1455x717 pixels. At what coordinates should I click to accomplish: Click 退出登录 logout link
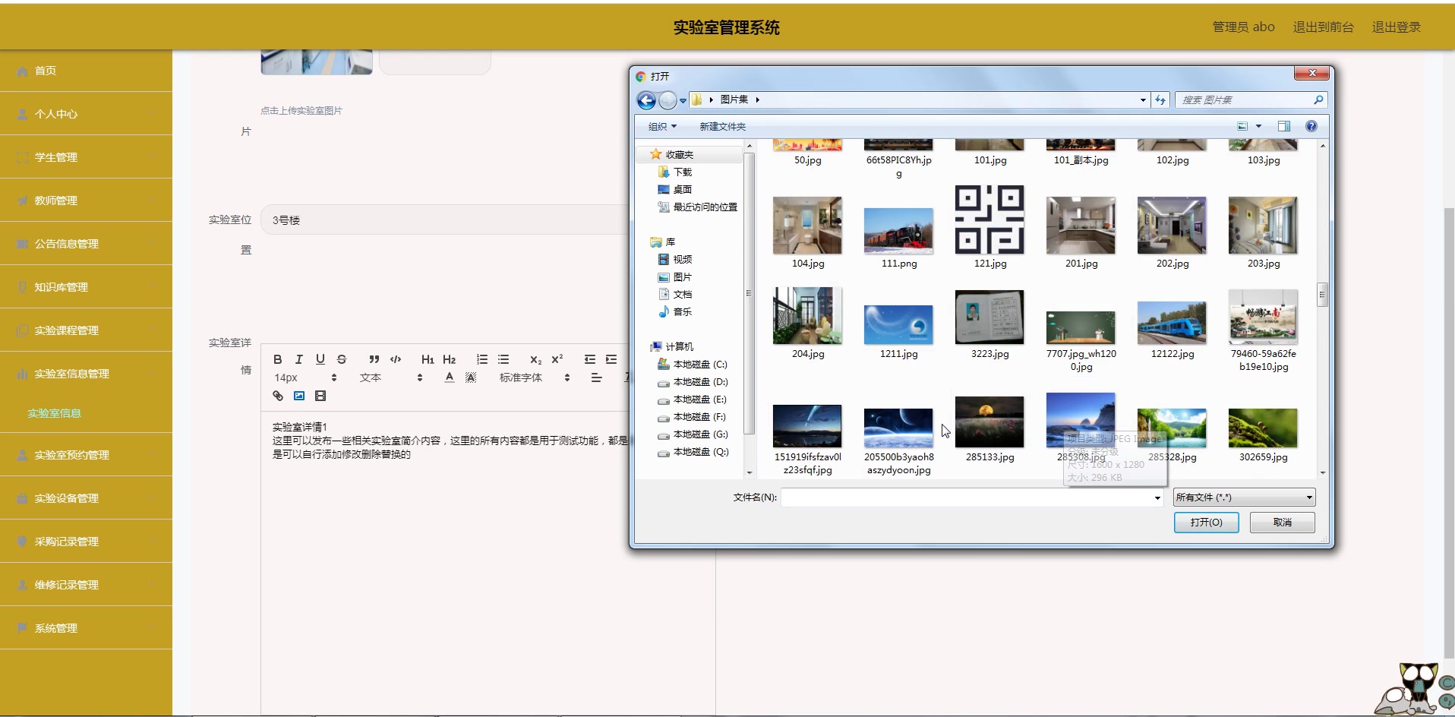(1396, 27)
